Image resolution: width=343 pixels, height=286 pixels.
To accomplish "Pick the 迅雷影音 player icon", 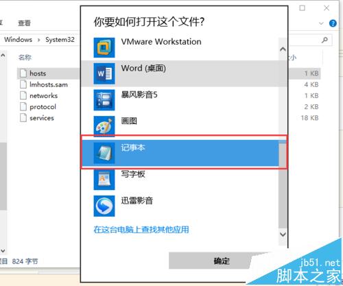I will point(104,206).
